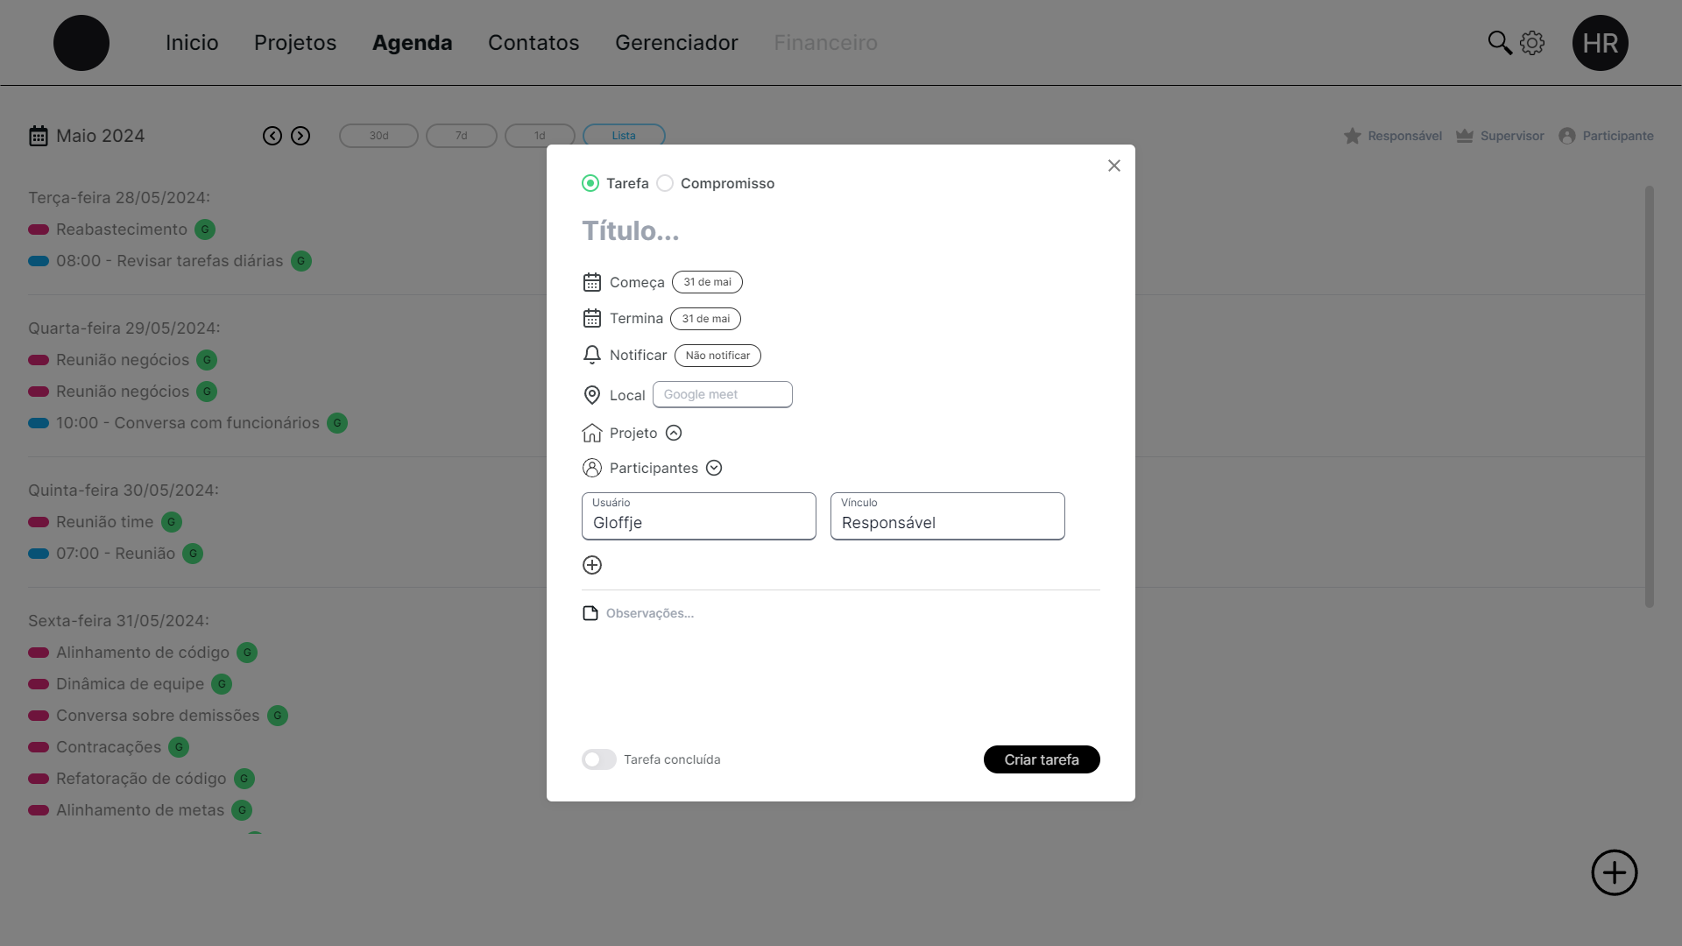Select the Compromisso radio button
The height and width of the screenshot is (946, 1682).
(665, 183)
